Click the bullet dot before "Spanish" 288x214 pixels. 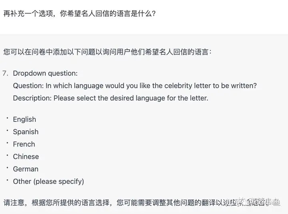coord(7,131)
